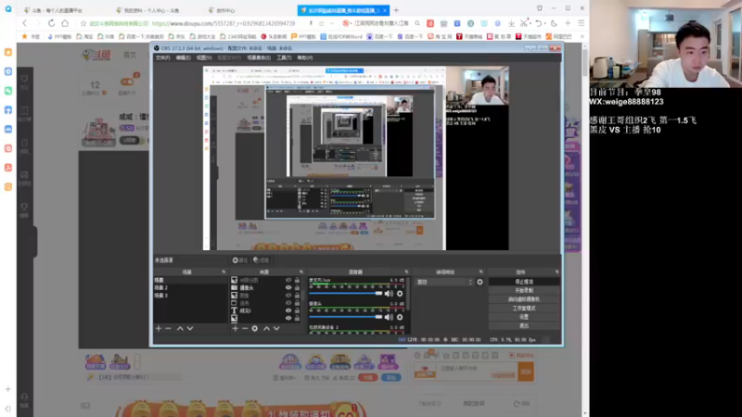Image resolution: width=742 pixels, height=417 pixels.
Task: Expand address bar dropdown arrow
Action: (x=332, y=23)
